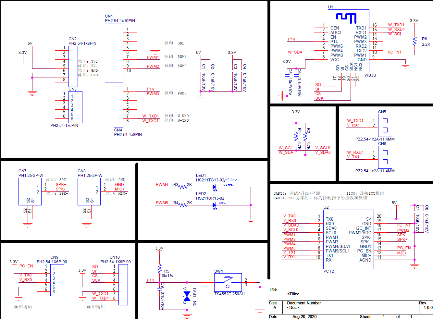Click the PG_EN net label at CN9

click(x=26, y=266)
